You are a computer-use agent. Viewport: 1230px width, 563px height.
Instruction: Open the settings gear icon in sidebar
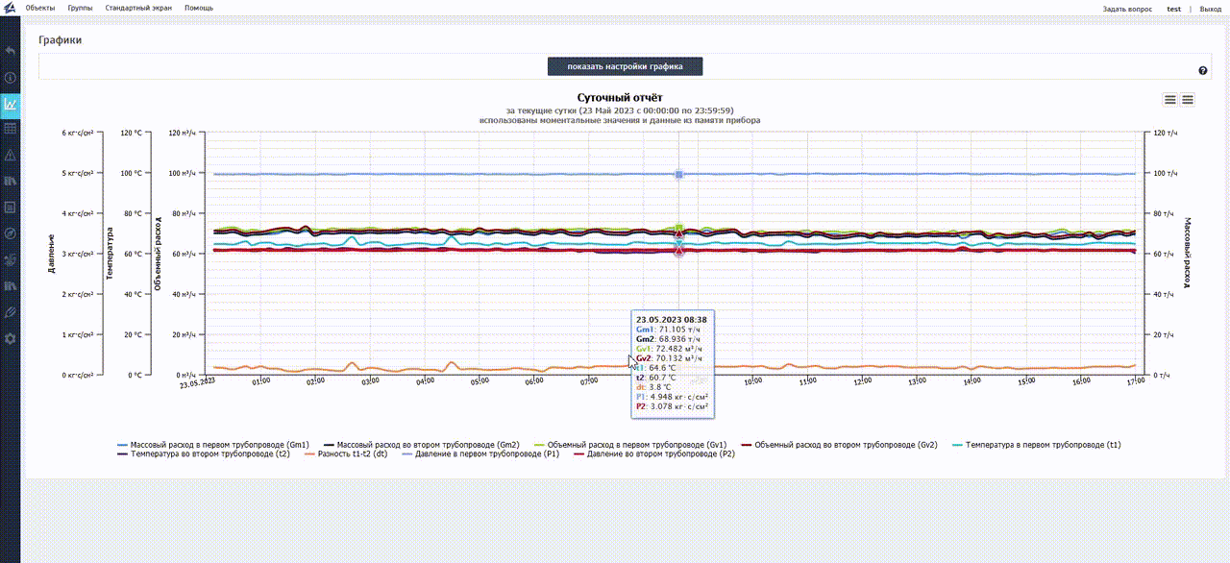(10, 338)
